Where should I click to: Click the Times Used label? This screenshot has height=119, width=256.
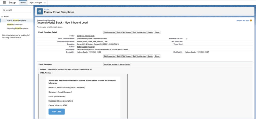178,44
